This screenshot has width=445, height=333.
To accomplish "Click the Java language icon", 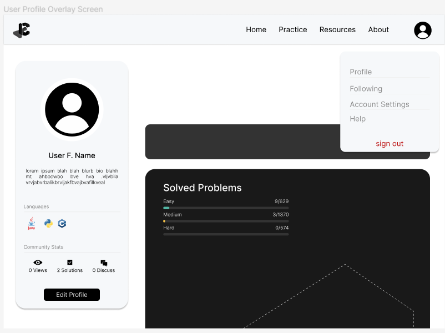I will 31,224.
